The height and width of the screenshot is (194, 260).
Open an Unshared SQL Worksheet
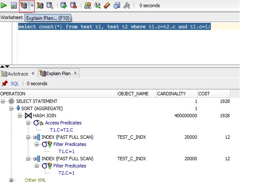[88, 6]
